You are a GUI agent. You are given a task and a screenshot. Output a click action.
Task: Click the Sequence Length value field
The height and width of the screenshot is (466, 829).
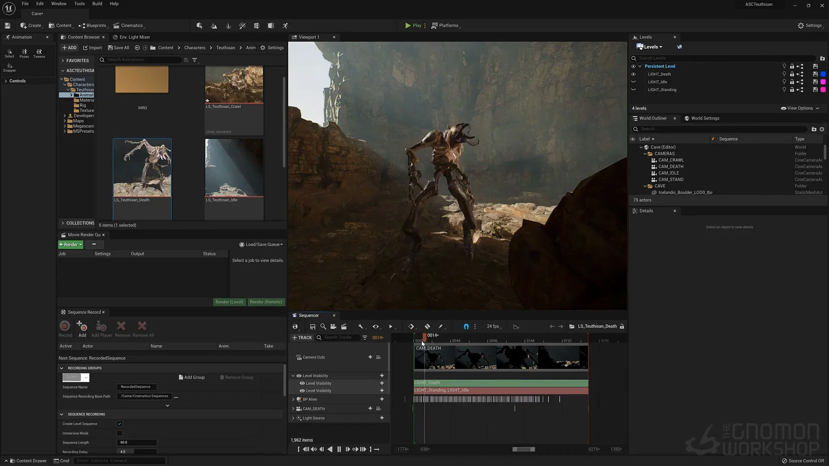pos(136,443)
